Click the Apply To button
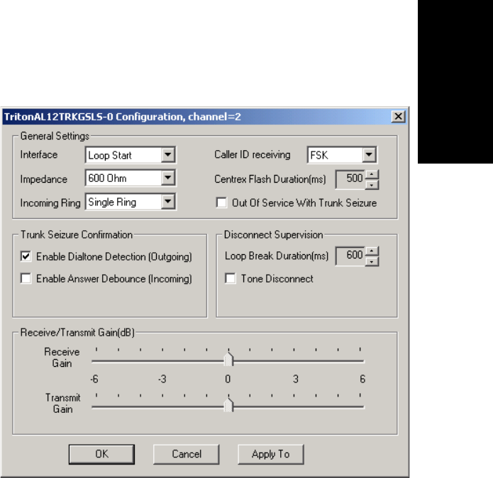 tap(271, 454)
